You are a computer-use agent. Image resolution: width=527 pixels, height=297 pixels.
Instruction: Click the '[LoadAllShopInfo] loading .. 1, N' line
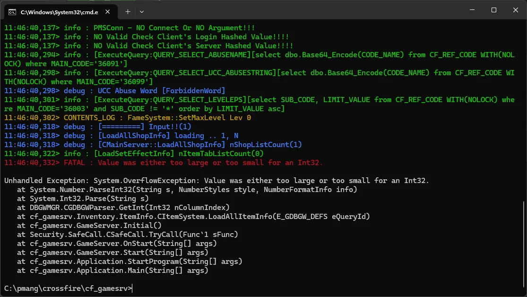121,136
